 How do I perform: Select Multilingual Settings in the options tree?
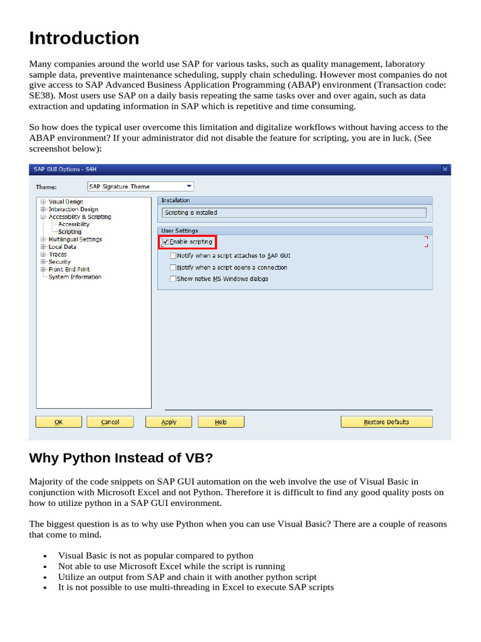click(x=75, y=239)
